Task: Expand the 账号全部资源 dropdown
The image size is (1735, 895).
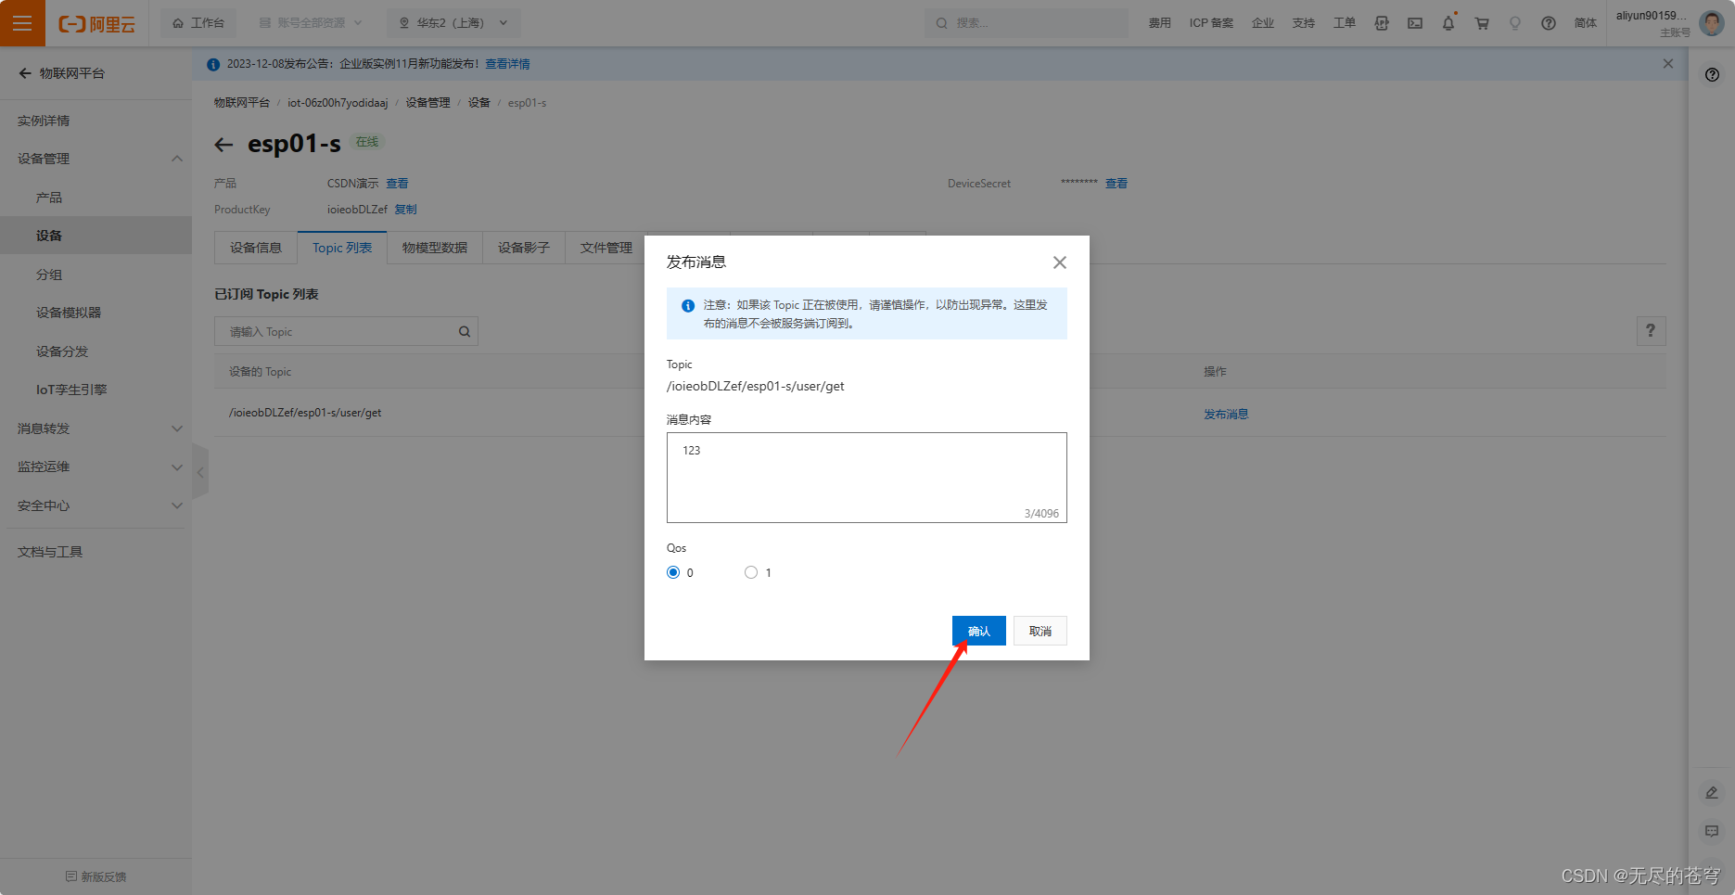Action: [x=311, y=23]
